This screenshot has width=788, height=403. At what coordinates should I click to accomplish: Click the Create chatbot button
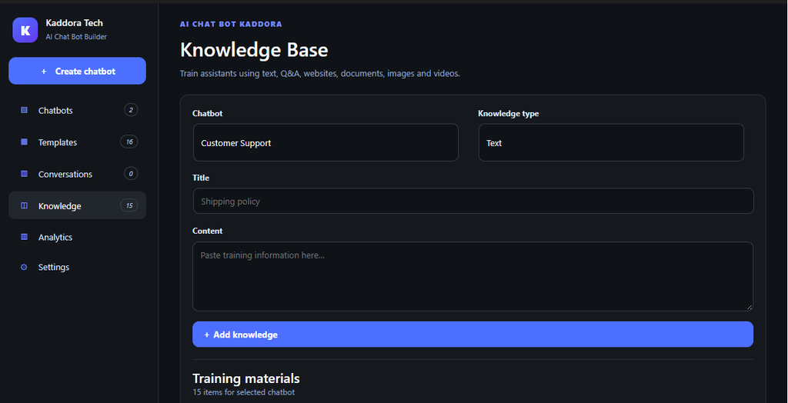[78, 71]
